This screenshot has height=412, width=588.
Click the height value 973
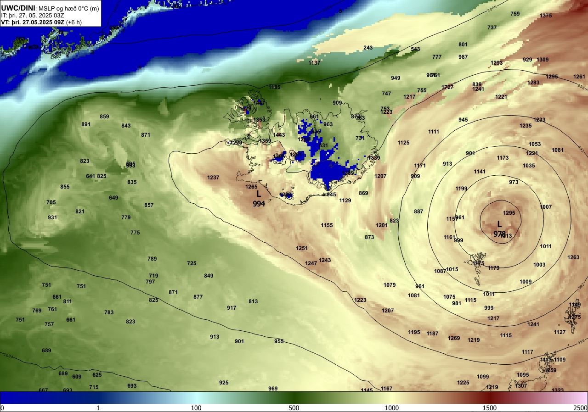pos(514,182)
